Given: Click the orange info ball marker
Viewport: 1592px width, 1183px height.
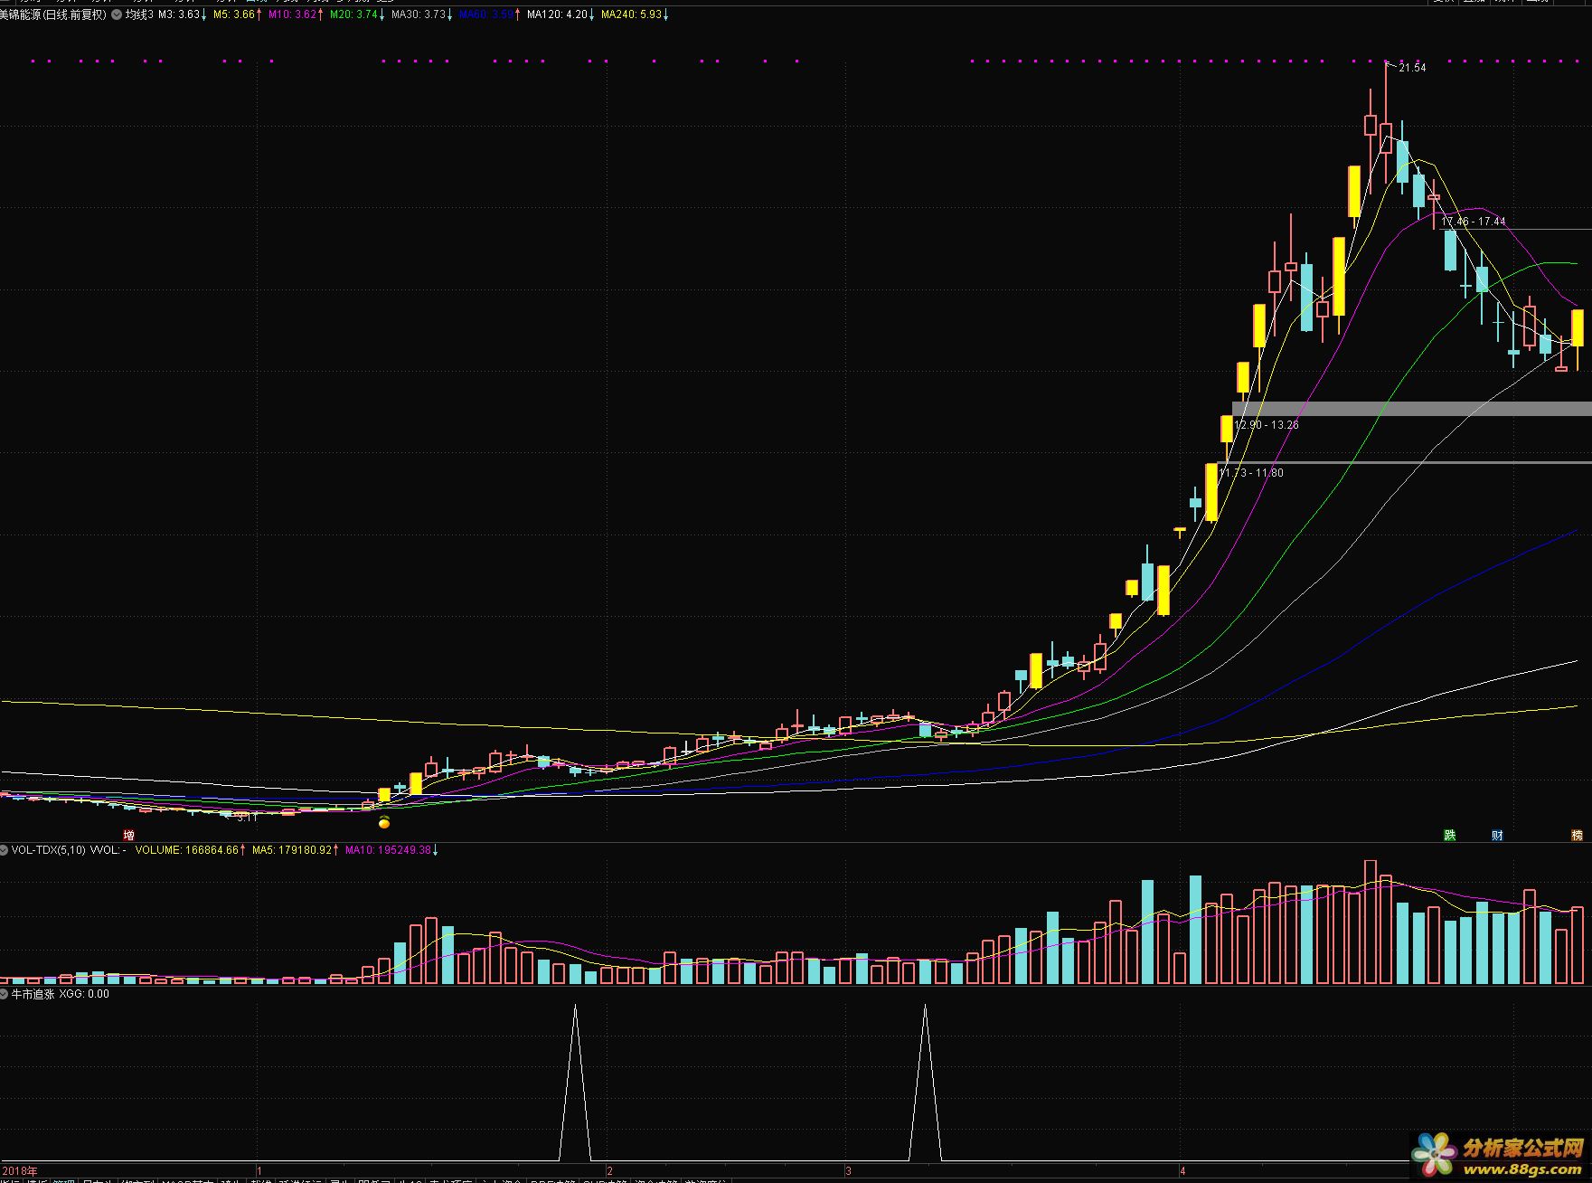Looking at the screenshot, I should 384,822.
